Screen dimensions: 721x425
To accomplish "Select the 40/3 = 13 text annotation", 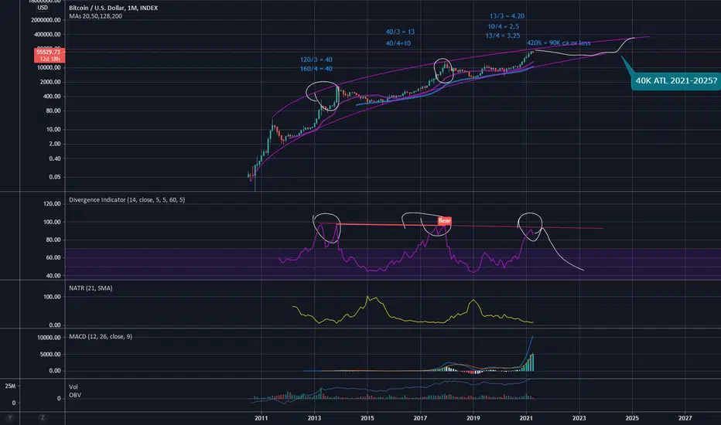I will (400, 32).
